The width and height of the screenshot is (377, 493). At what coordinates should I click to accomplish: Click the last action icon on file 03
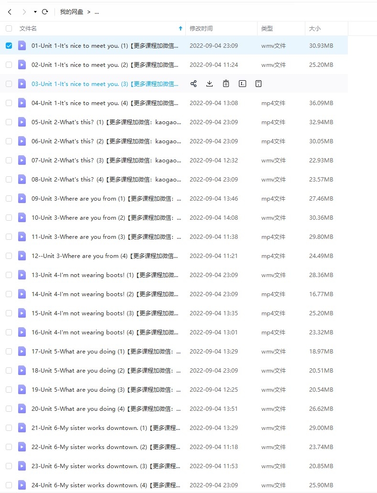(x=259, y=84)
